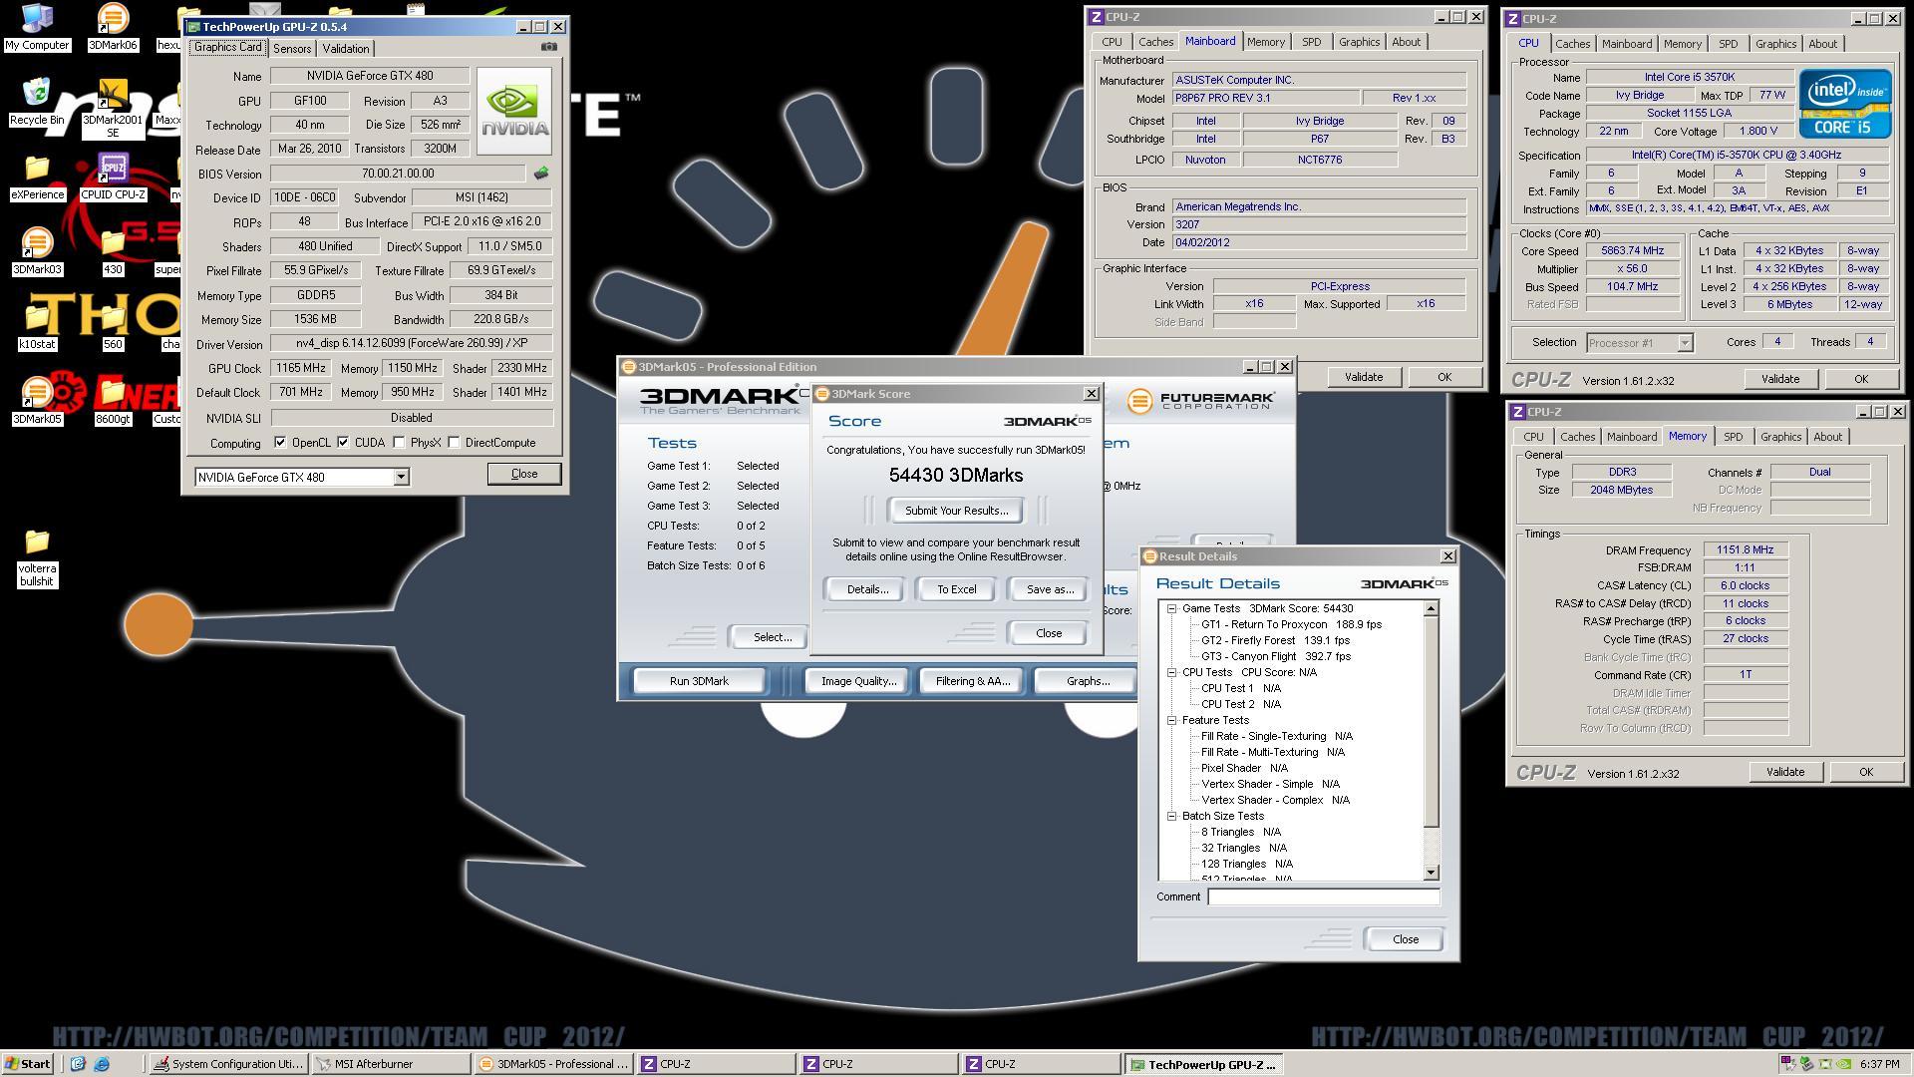Open Processor #1 selection dropdown in CPU-Z
The height and width of the screenshot is (1077, 1914).
pos(1685,343)
